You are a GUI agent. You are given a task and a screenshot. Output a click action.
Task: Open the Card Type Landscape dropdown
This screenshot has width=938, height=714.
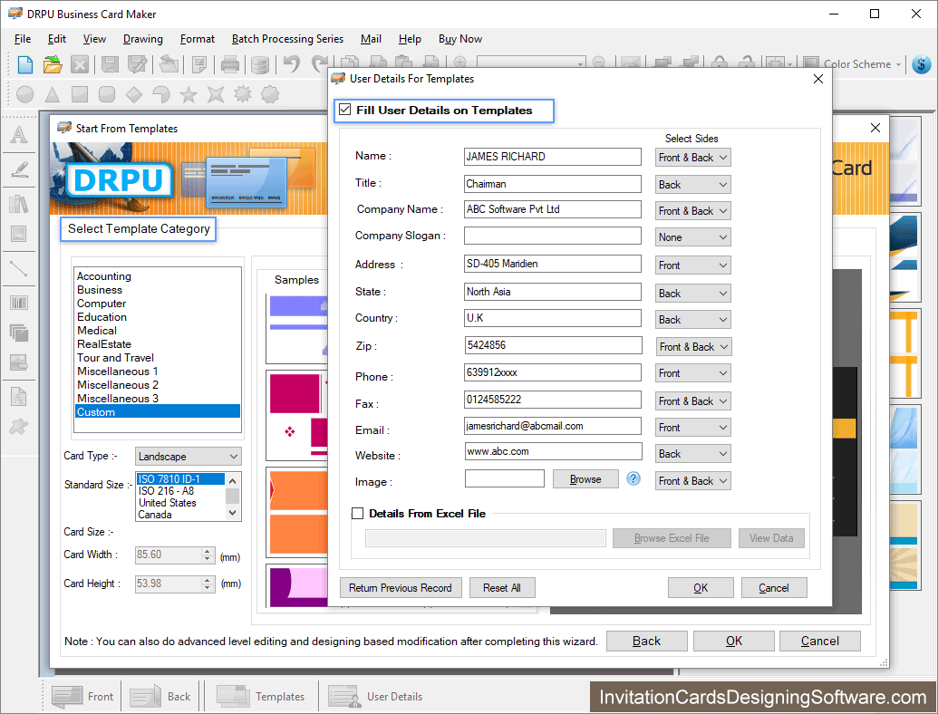(x=188, y=457)
